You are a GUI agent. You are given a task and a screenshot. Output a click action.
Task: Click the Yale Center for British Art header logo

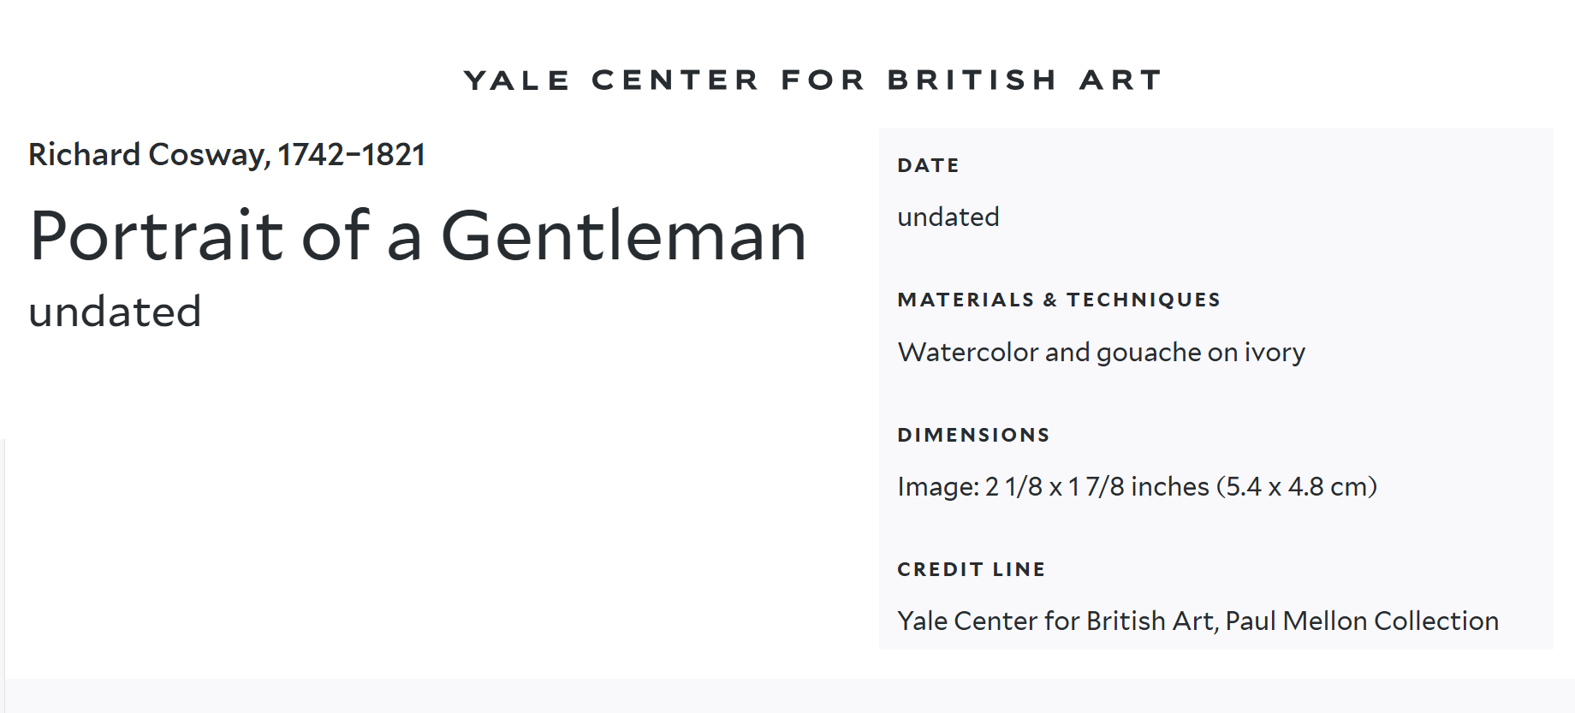click(812, 80)
